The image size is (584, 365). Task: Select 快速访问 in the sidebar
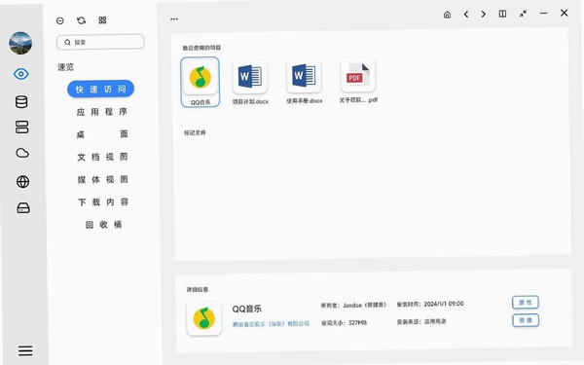[x=100, y=89]
